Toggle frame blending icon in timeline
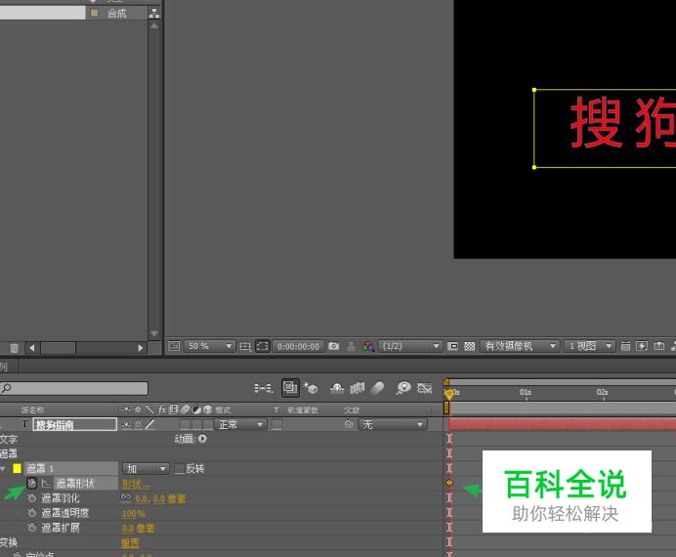676x557 pixels. coord(357,389)
